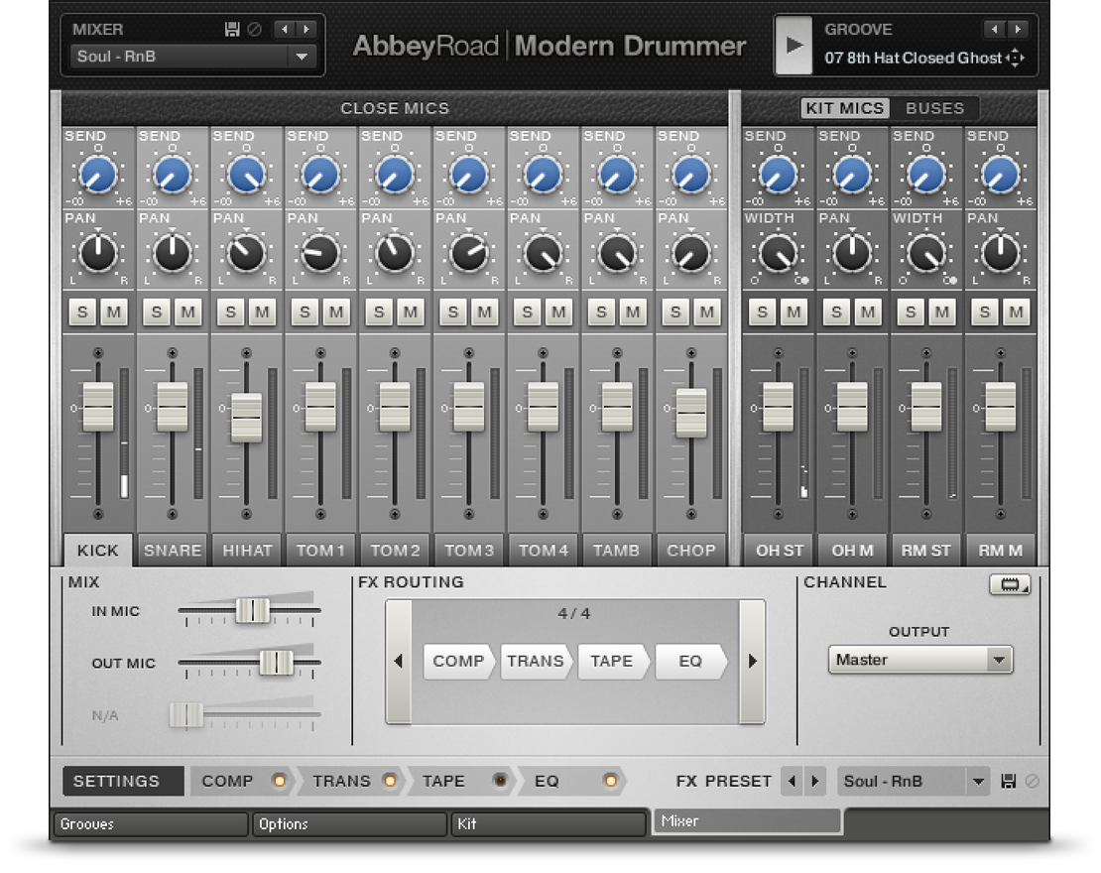
Task: Solo the KICK channel
Action: (83, 312)
